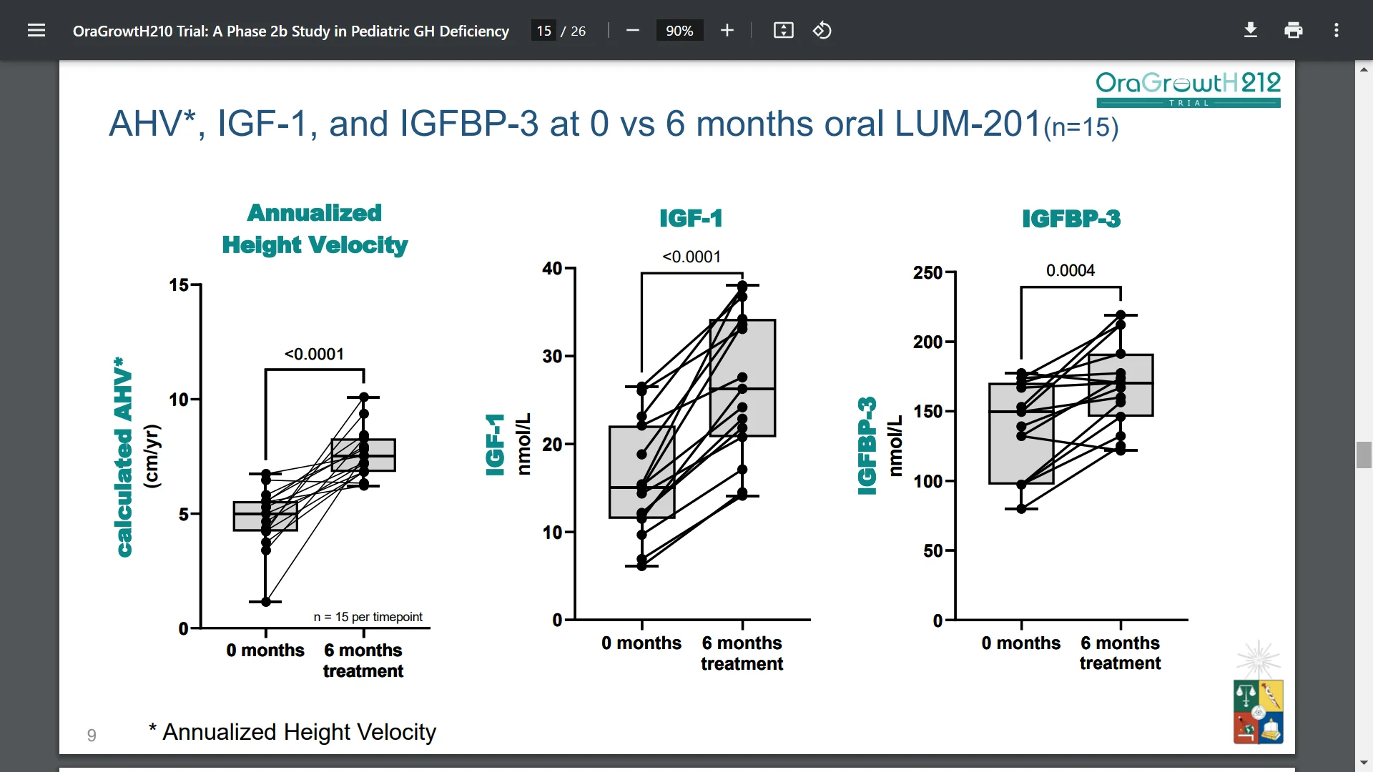Click the vertical scrollbar thumb
This screenshot has width=1373, height=772.
tap(1364, 455)
